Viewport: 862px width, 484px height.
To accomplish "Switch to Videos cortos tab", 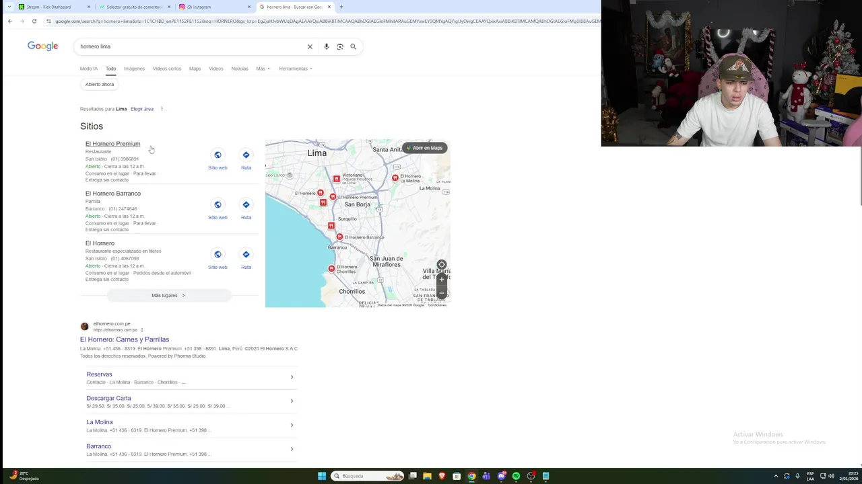I will click(166, 69).
